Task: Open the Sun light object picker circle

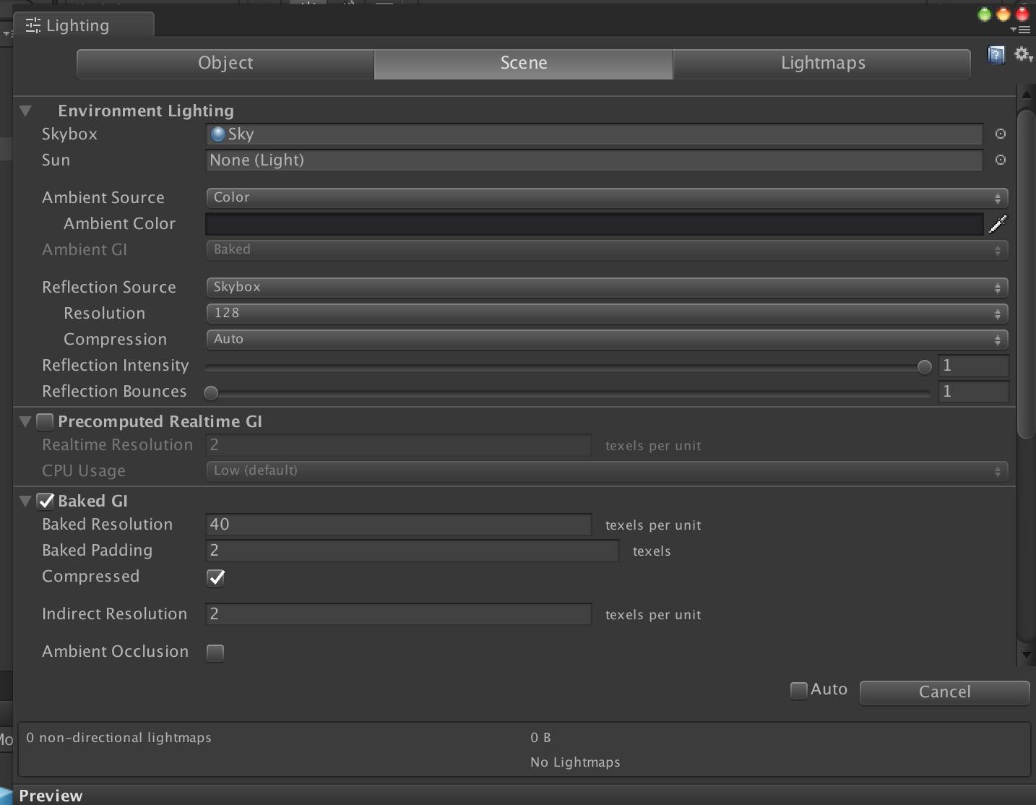Action: [1001, 160]
